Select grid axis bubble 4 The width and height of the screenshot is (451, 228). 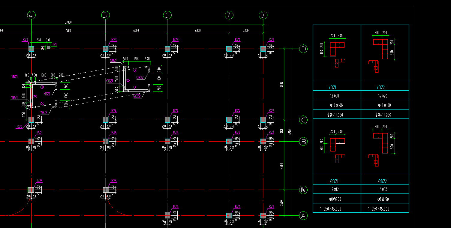coord(32,15)
